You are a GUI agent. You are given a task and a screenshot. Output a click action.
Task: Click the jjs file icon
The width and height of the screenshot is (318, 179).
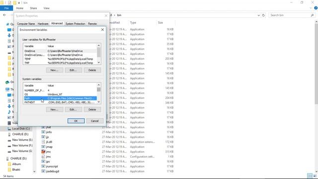[x=43, y=137]
